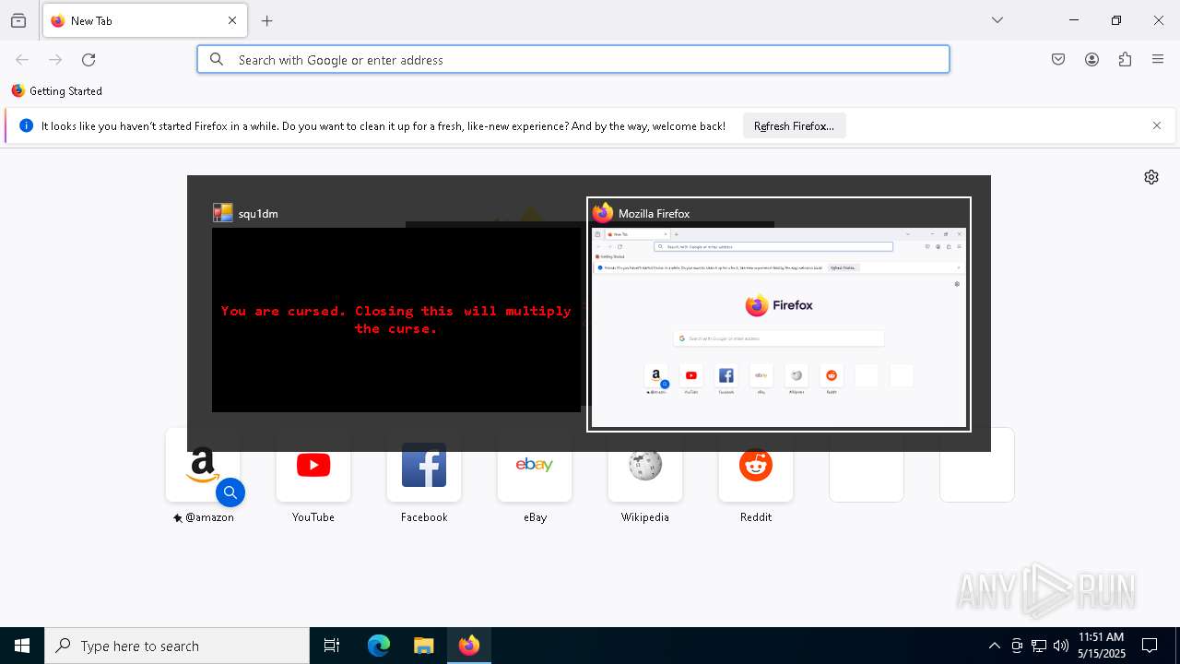Go forward one page
Viewport: 1180px width, 664px height.
tap(55, 60)
